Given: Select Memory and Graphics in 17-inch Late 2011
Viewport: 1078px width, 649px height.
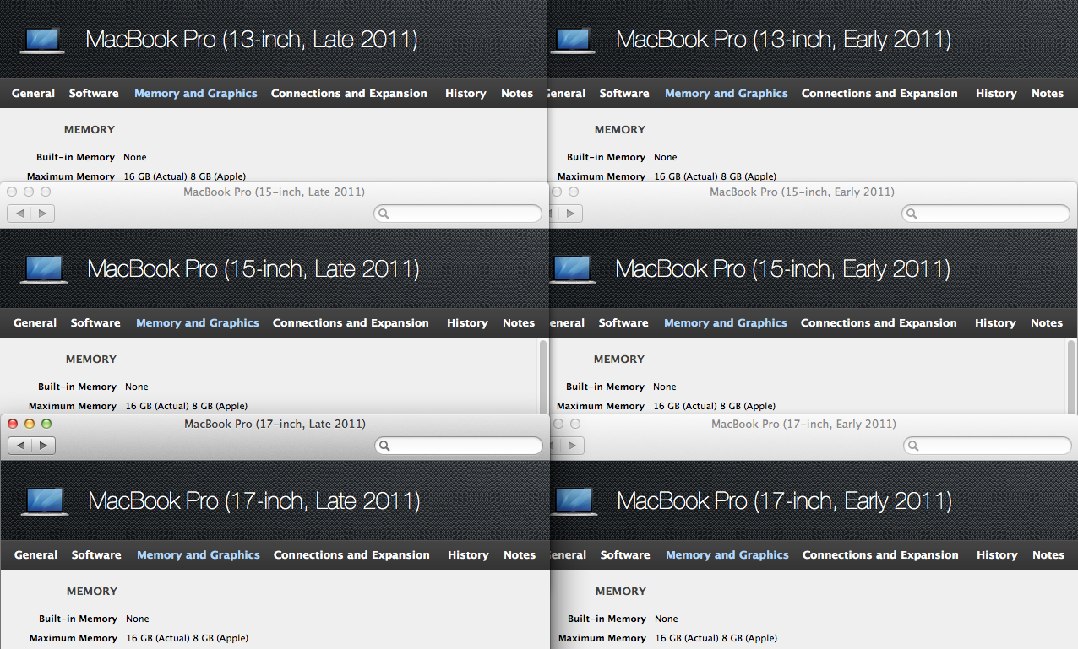Looking at the screenshot, I should point(199,555).
